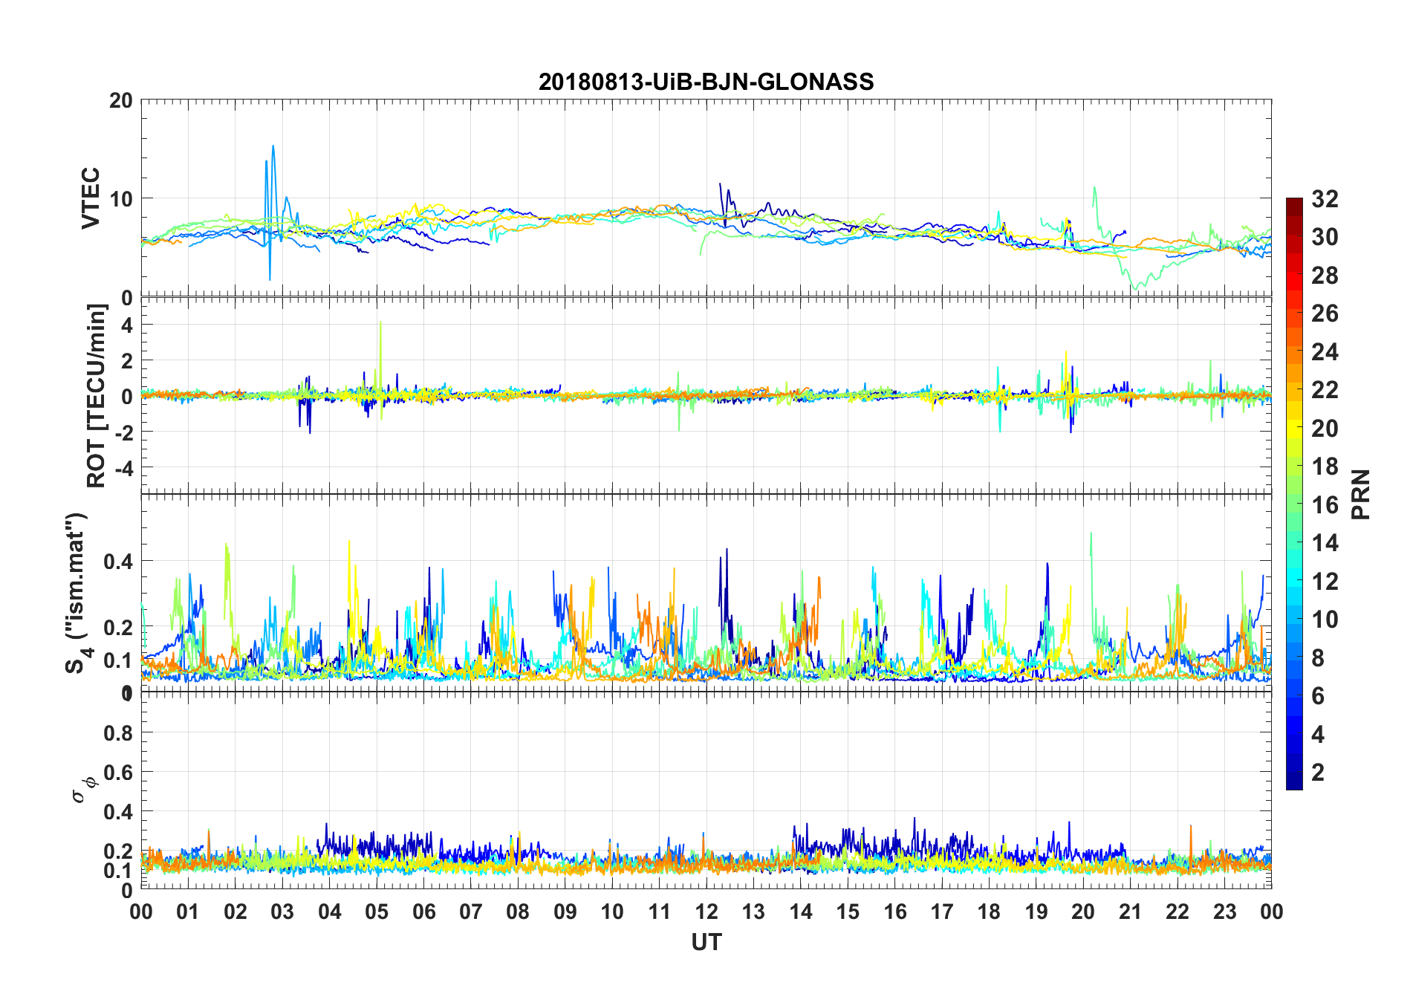
Task: Select the VTEC y-axis label
Action: [x=91, y=198]
